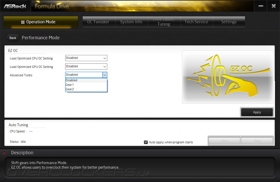Click the ASRock logo
280x182 pixels.
[15, 6]
